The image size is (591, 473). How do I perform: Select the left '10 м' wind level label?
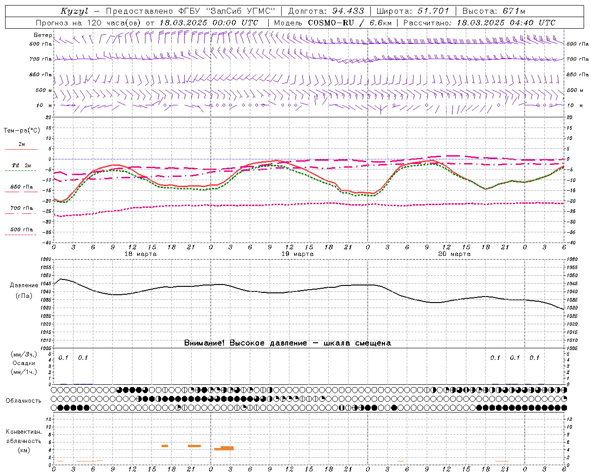coord(44,105)
